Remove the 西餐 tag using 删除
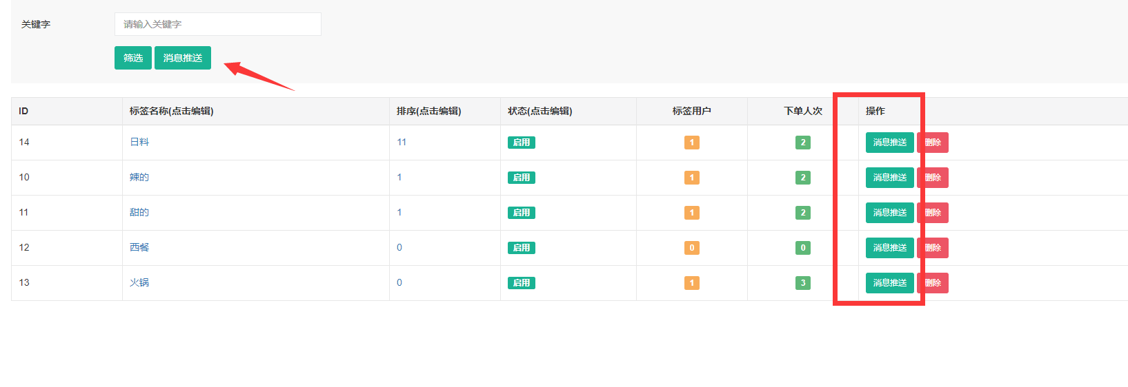Screen dimensions: 1128x387 point(933,248)
